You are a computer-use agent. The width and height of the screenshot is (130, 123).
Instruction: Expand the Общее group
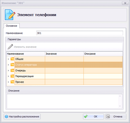click(9, 59)
